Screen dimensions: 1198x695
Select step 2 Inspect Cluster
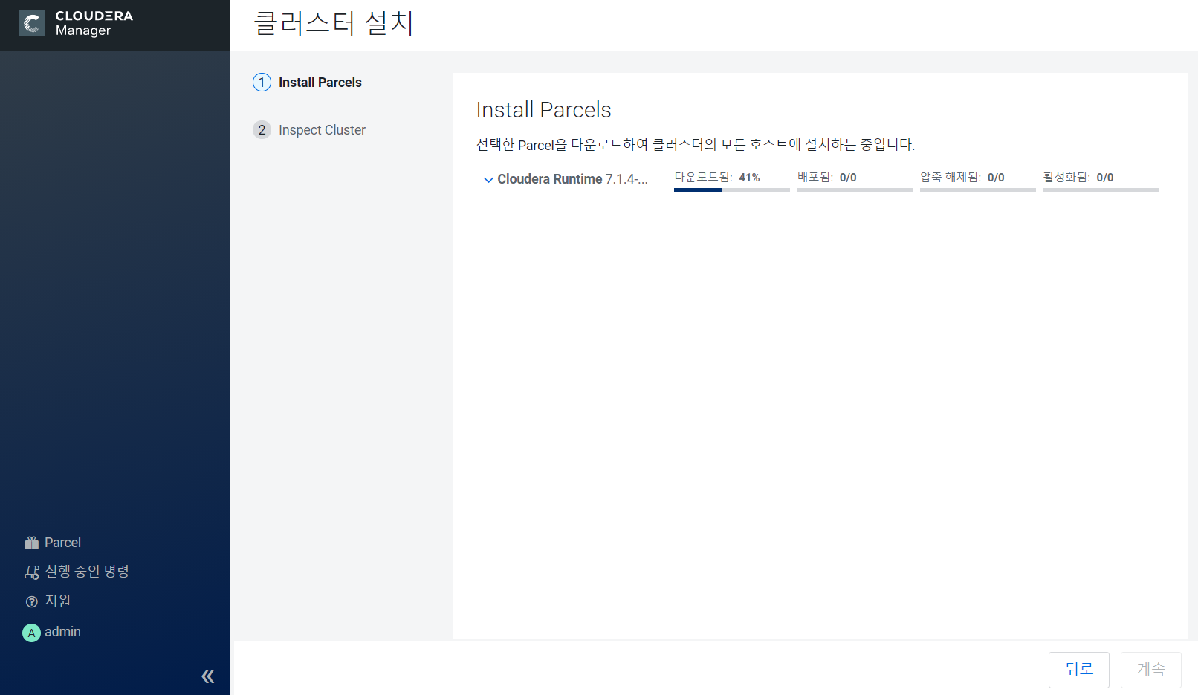coord(309,130)
